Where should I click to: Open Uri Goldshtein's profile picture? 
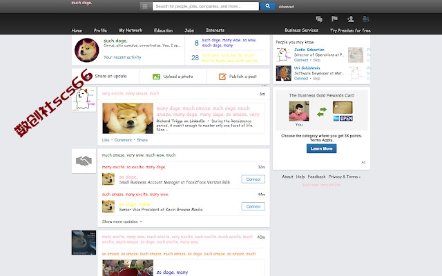(283, 73)
